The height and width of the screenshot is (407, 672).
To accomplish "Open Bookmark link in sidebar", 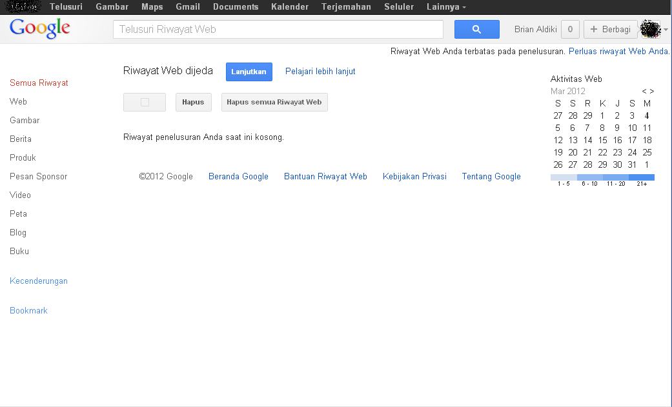I will (x=28, y=311).
